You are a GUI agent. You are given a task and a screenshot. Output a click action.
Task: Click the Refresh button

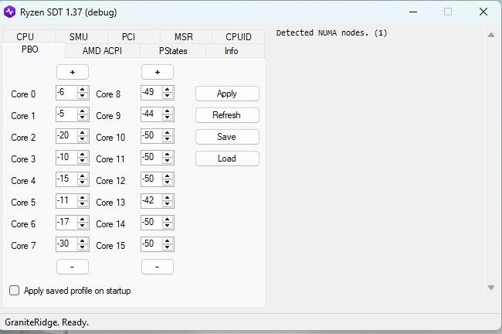(227, 115)
